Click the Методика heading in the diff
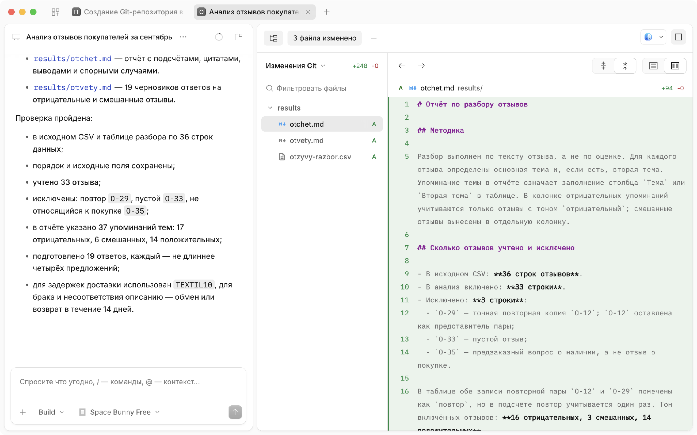The width and height of the screenshot is (697, 435). pyautogui.click(x=441, y=131)
